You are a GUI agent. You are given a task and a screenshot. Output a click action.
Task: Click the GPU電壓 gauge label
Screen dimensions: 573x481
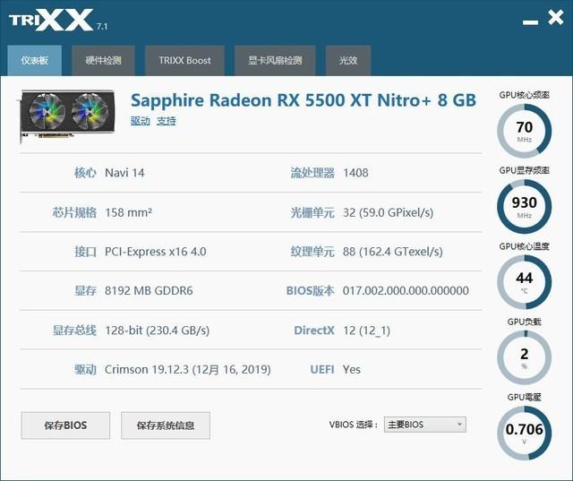click(x=525, y=397)
